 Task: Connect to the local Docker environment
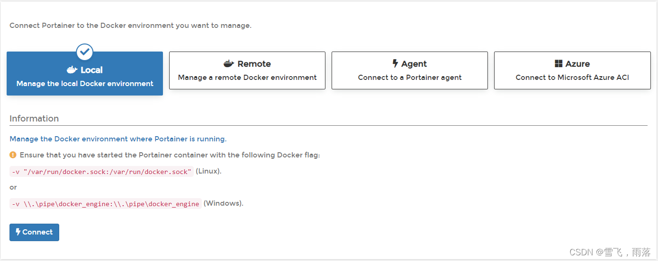click(x=34, y=232)
